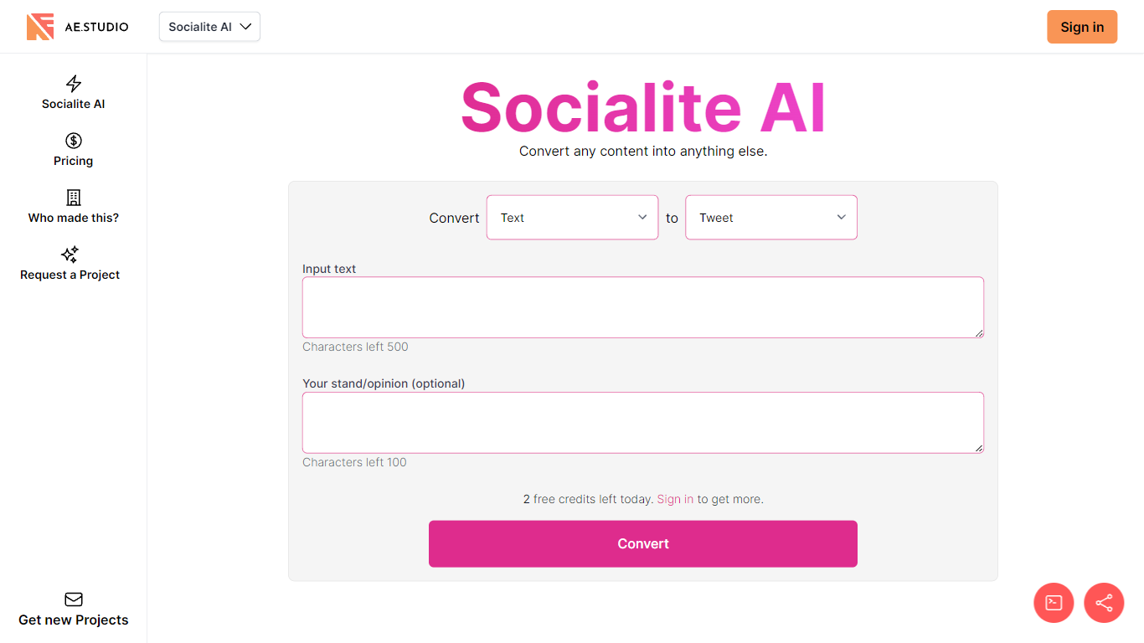Viewport: 1144px width, 643px height.
Task: Click the AE Studio logo icon
Action: tap(40, 27)
